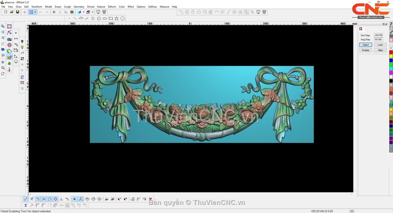Click the rotate view refresh icon

[x=3, y=74]
